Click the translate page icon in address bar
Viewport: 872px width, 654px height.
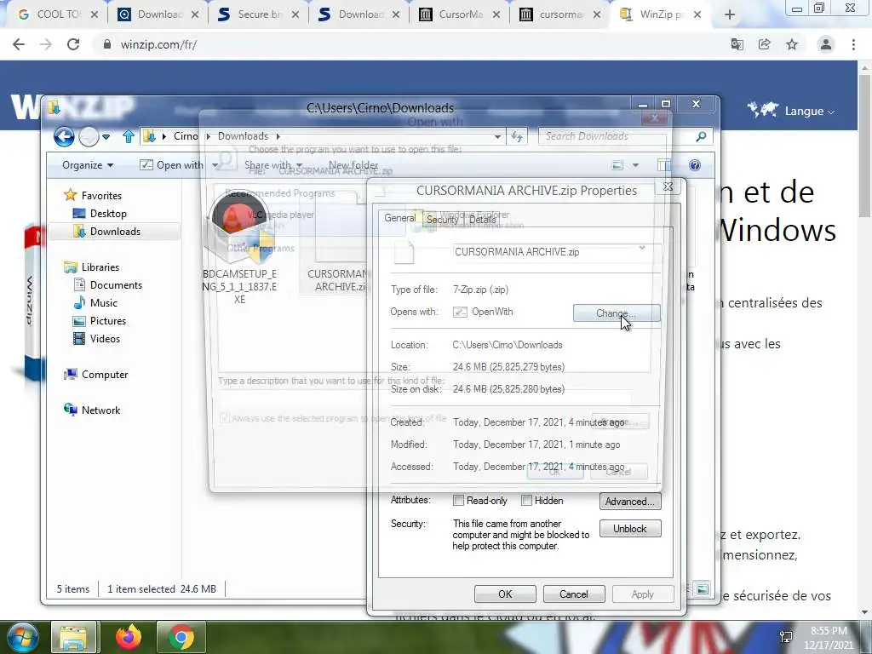737,44
